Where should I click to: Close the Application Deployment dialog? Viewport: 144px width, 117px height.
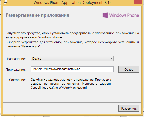click(x=138, y=2)
